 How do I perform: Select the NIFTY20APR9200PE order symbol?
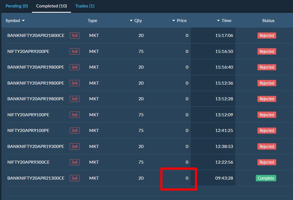tap(28, 52)
